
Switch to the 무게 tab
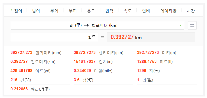(54, 11)
